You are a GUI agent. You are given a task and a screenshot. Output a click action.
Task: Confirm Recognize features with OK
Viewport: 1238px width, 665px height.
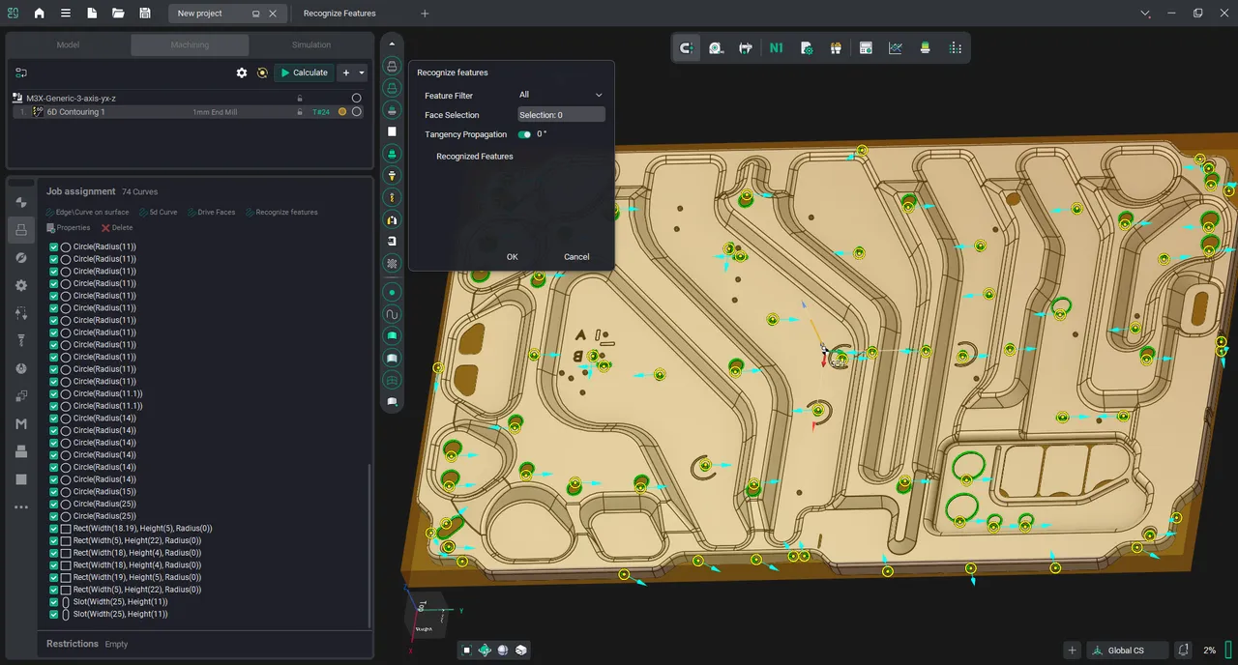coord(513,257)
